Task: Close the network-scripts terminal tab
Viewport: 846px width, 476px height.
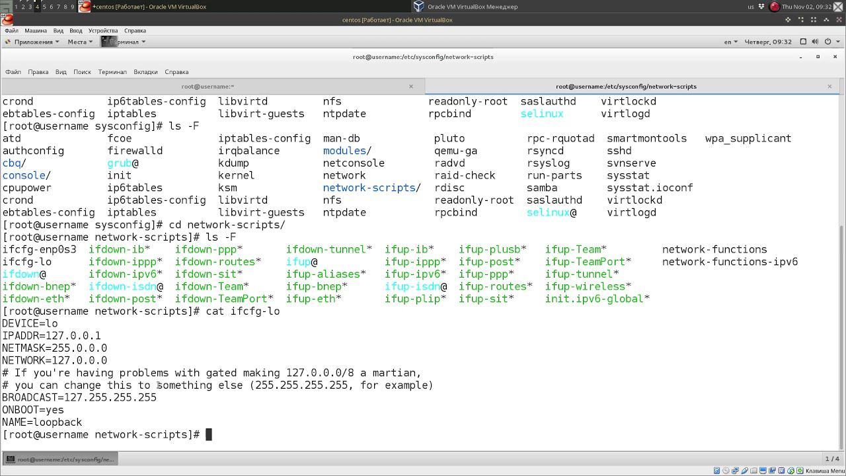Action: tap(829, 87)
